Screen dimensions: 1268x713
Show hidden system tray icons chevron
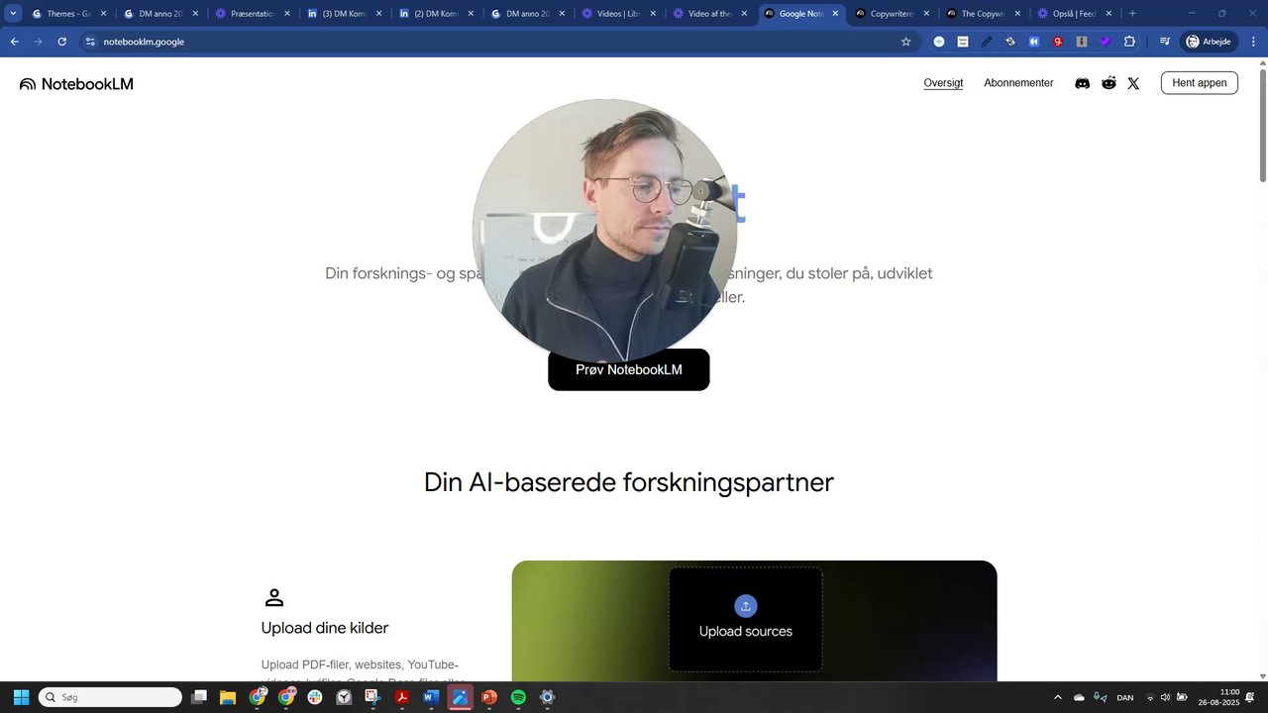pyautogui.click(x=1058, y=697)
